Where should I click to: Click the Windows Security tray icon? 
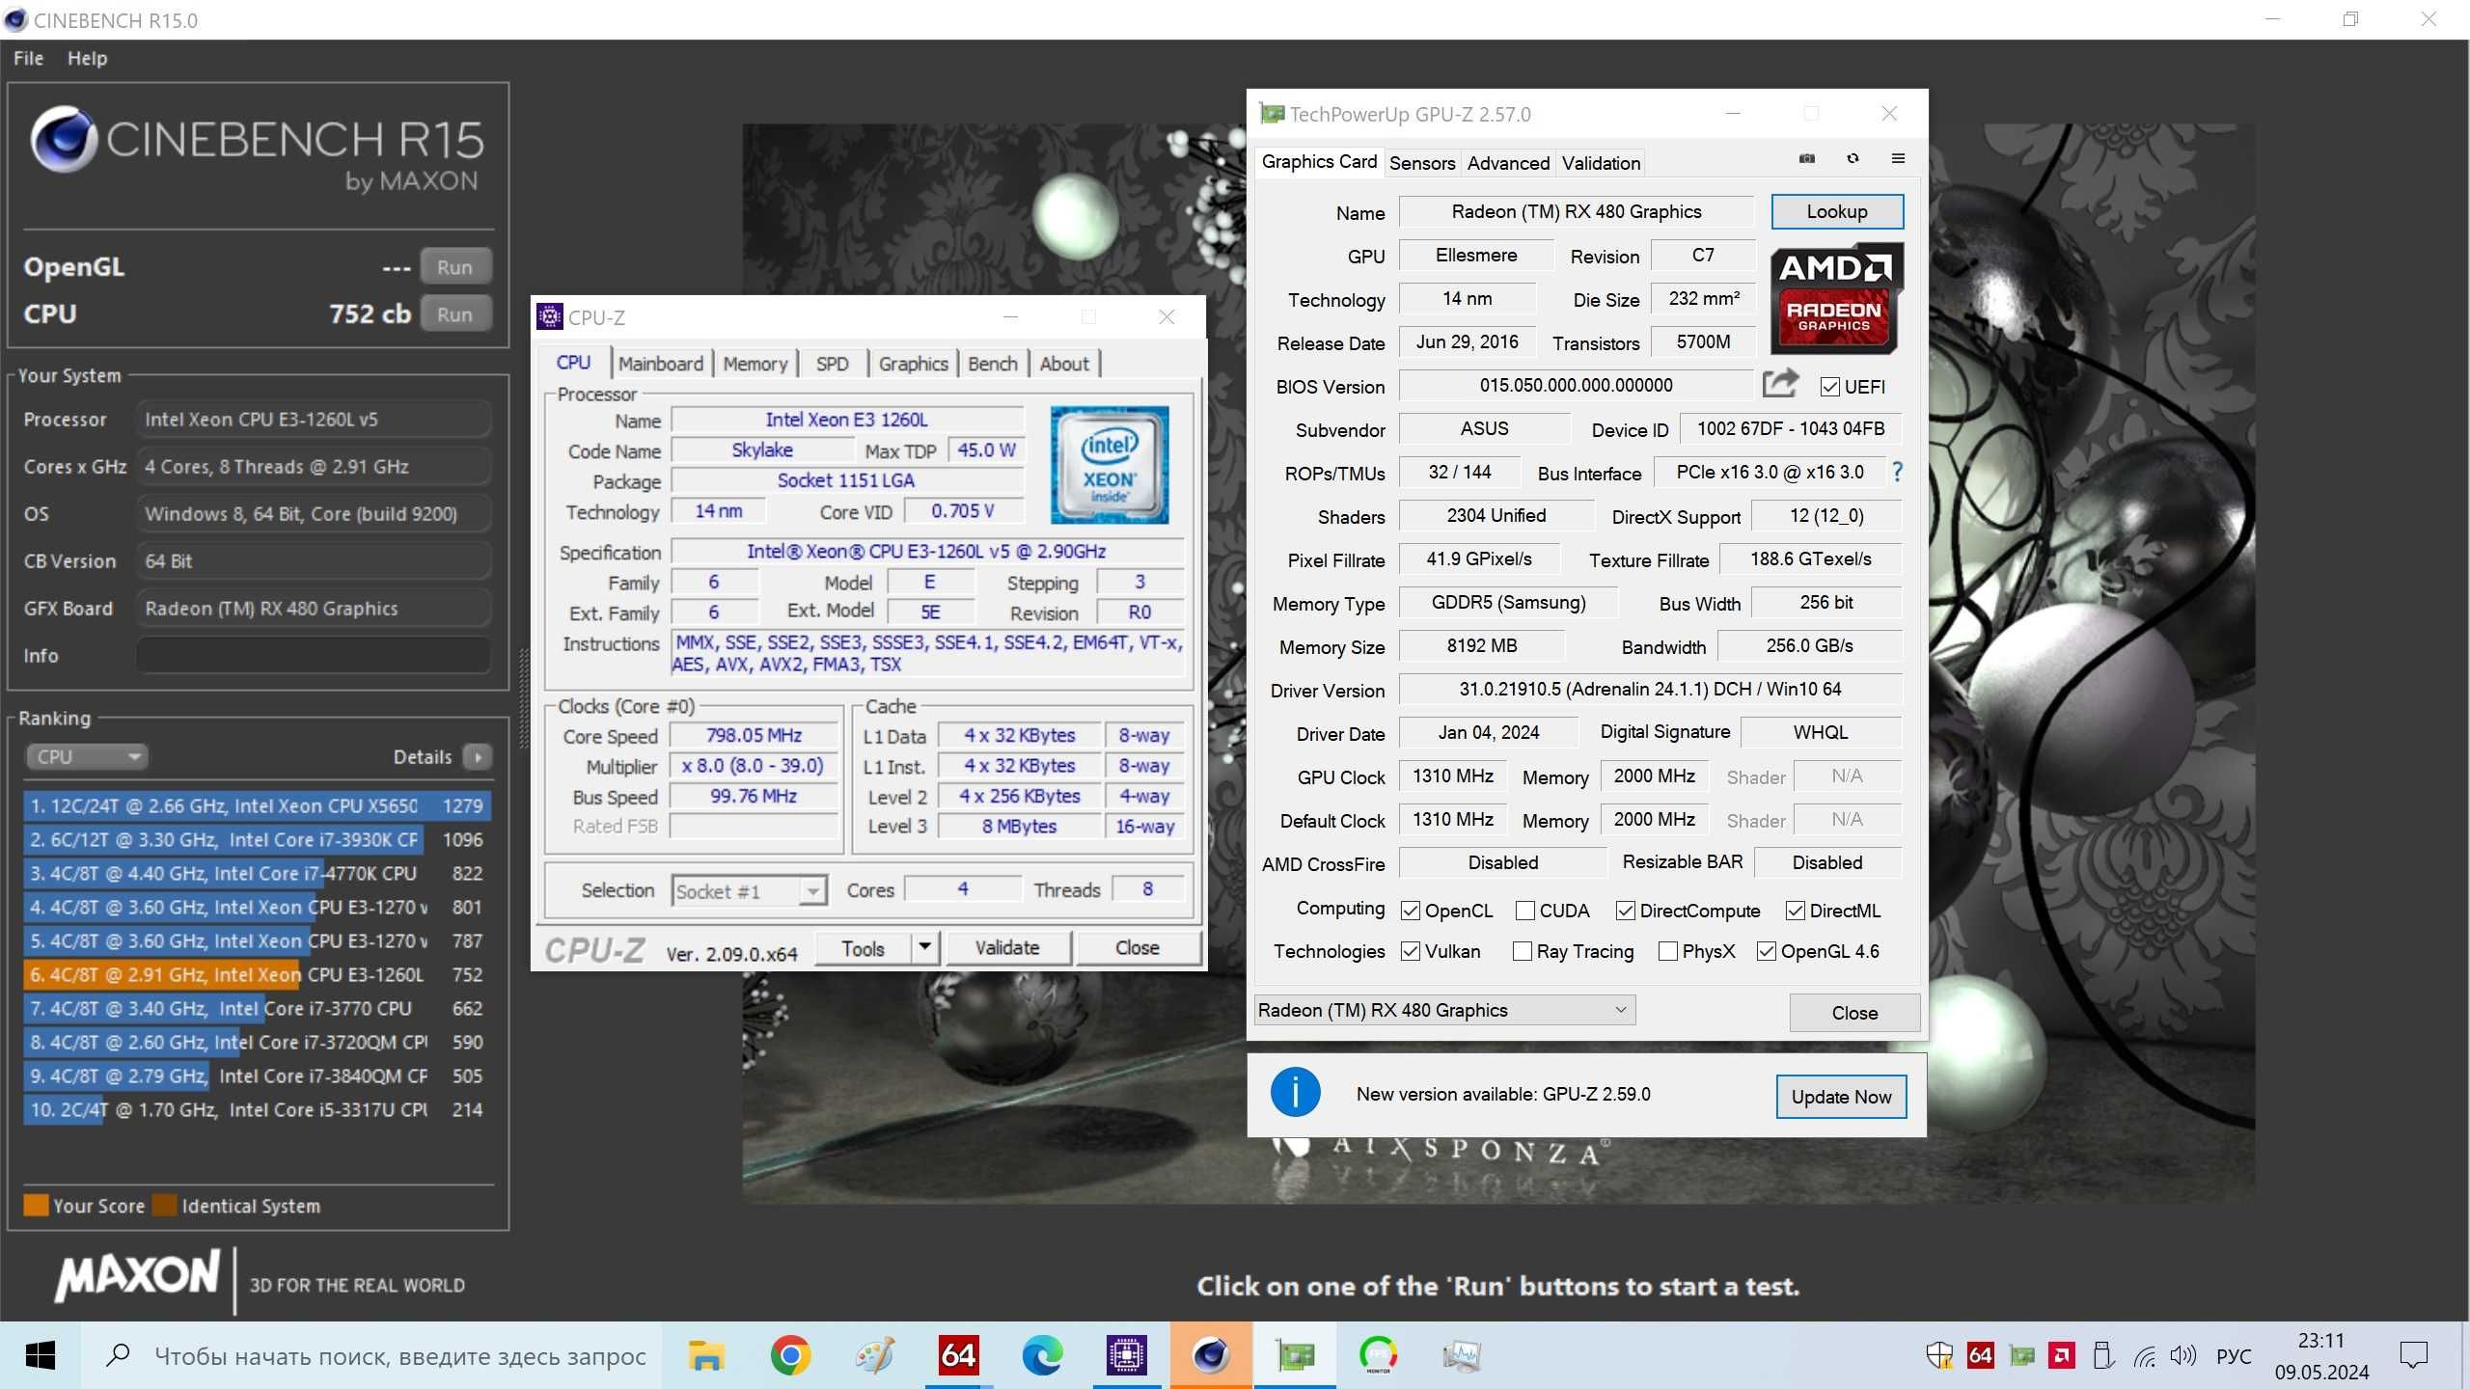(x=1938, y=1355)
